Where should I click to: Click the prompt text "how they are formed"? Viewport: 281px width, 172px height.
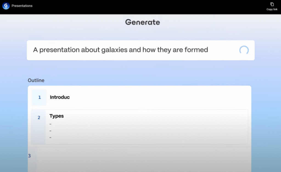175,50
